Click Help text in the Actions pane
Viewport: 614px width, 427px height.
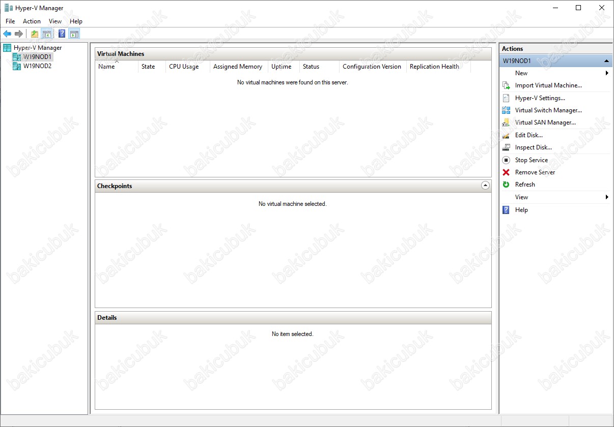[521, 210]
